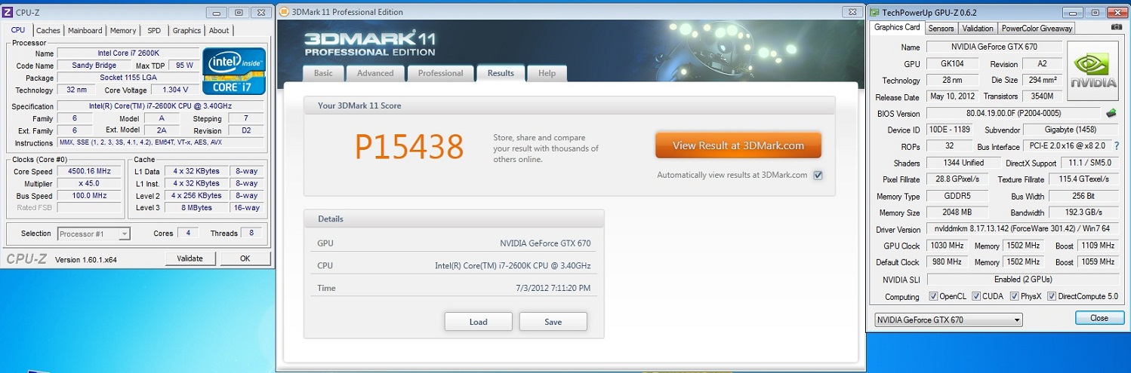Screen dimensions: 1131x373
Task: Click the Bandwidth 192.3 GB/s field
Action: [1085, 212]
